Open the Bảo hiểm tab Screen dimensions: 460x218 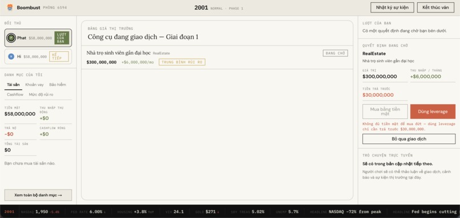pyautogui.click(x=58, y=85)
